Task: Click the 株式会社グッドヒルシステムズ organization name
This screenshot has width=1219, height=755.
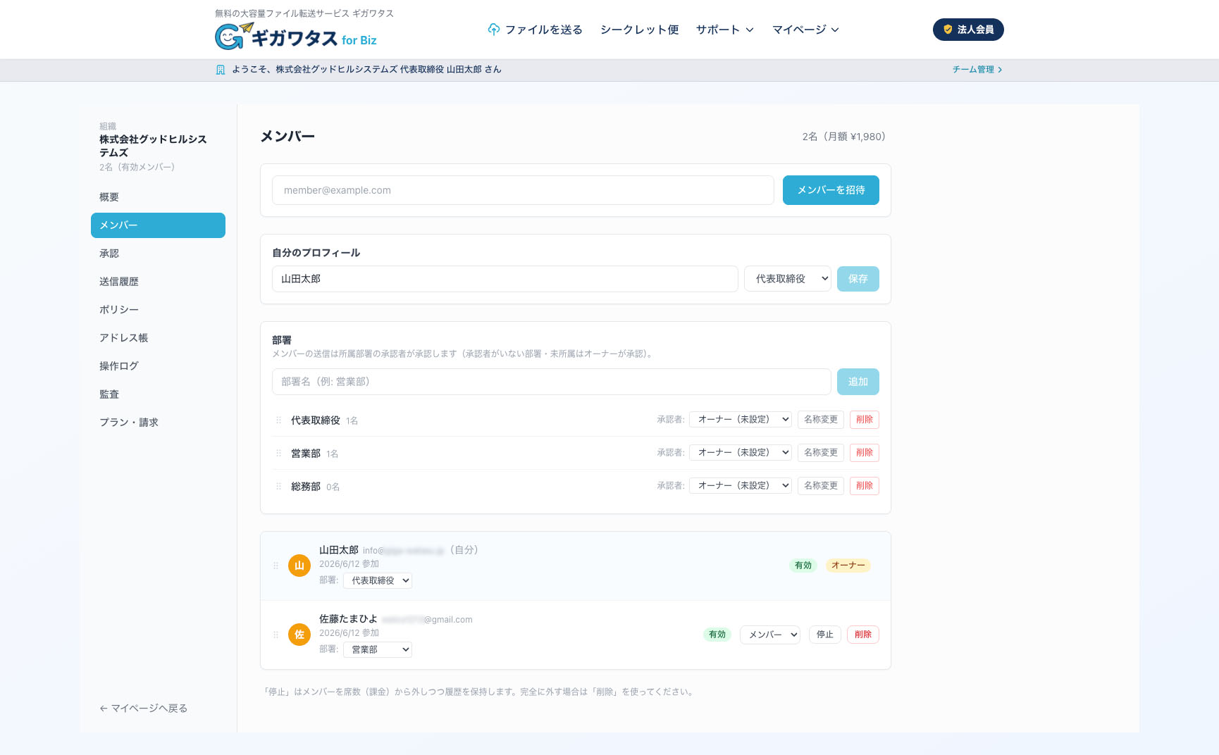Action: (x=153, y=146)
